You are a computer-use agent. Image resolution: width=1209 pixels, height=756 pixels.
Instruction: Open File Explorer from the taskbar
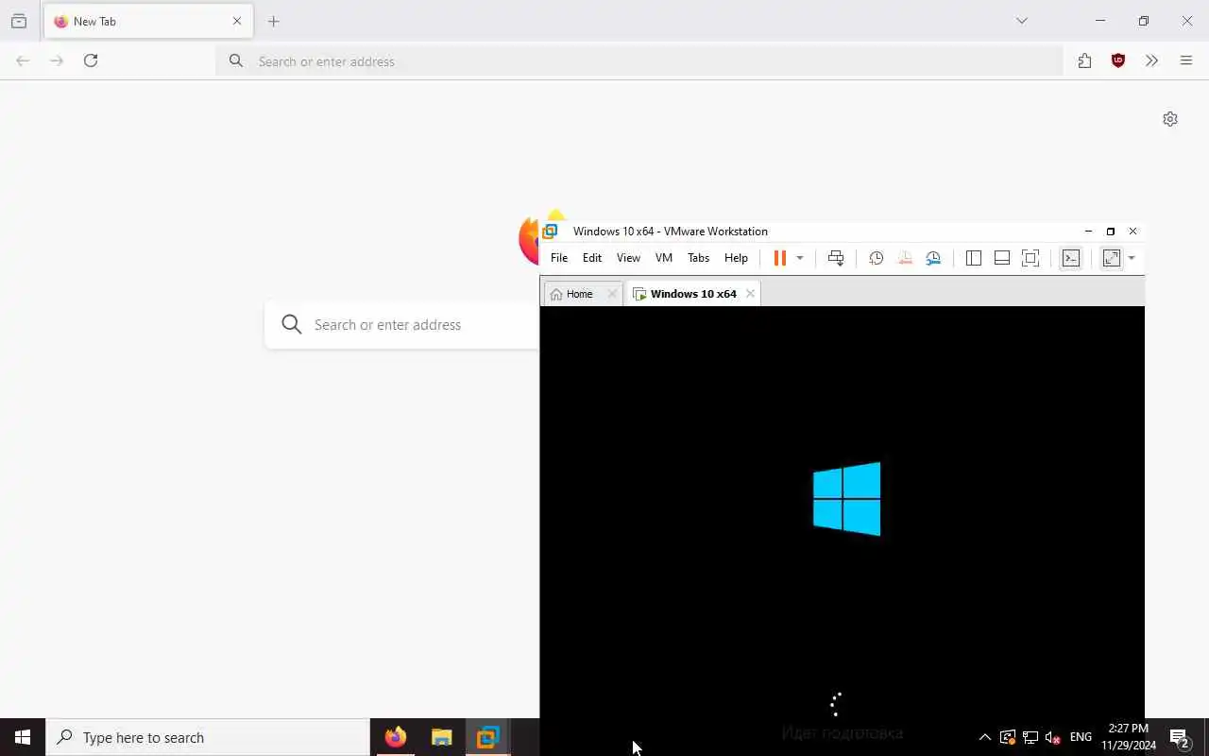441,737
